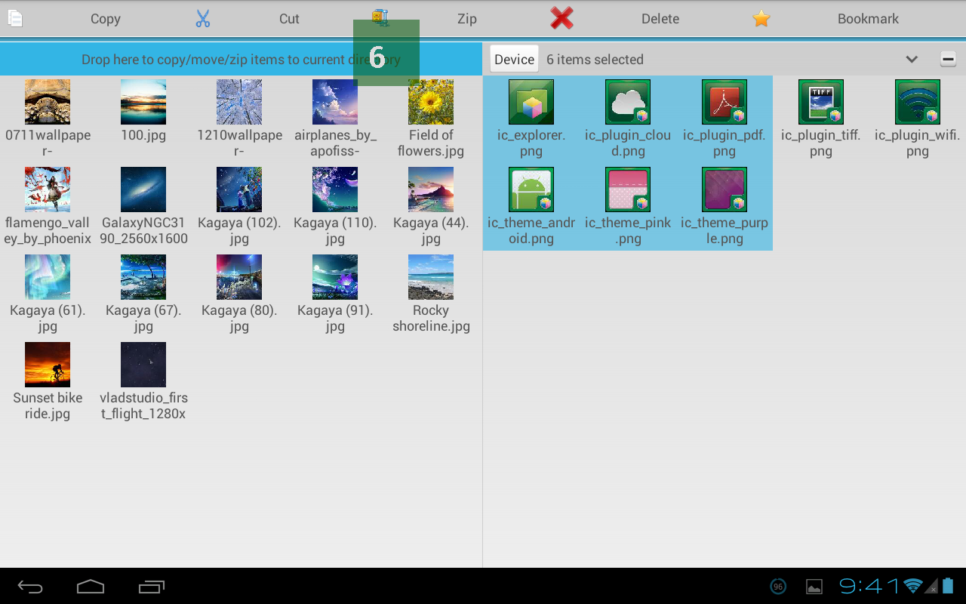
Task: Click the Bookmark star icon
Action: [x=761, y=17]
